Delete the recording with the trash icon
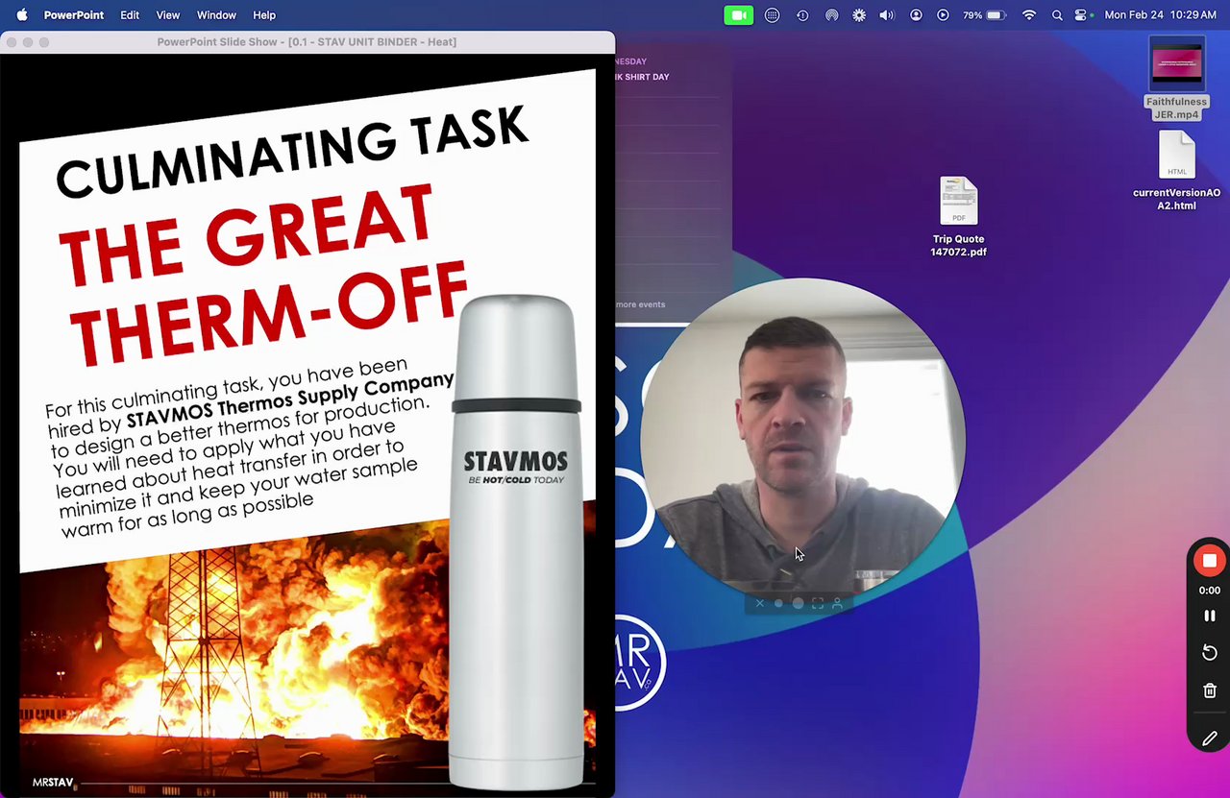 click(x=1210, y=690)
